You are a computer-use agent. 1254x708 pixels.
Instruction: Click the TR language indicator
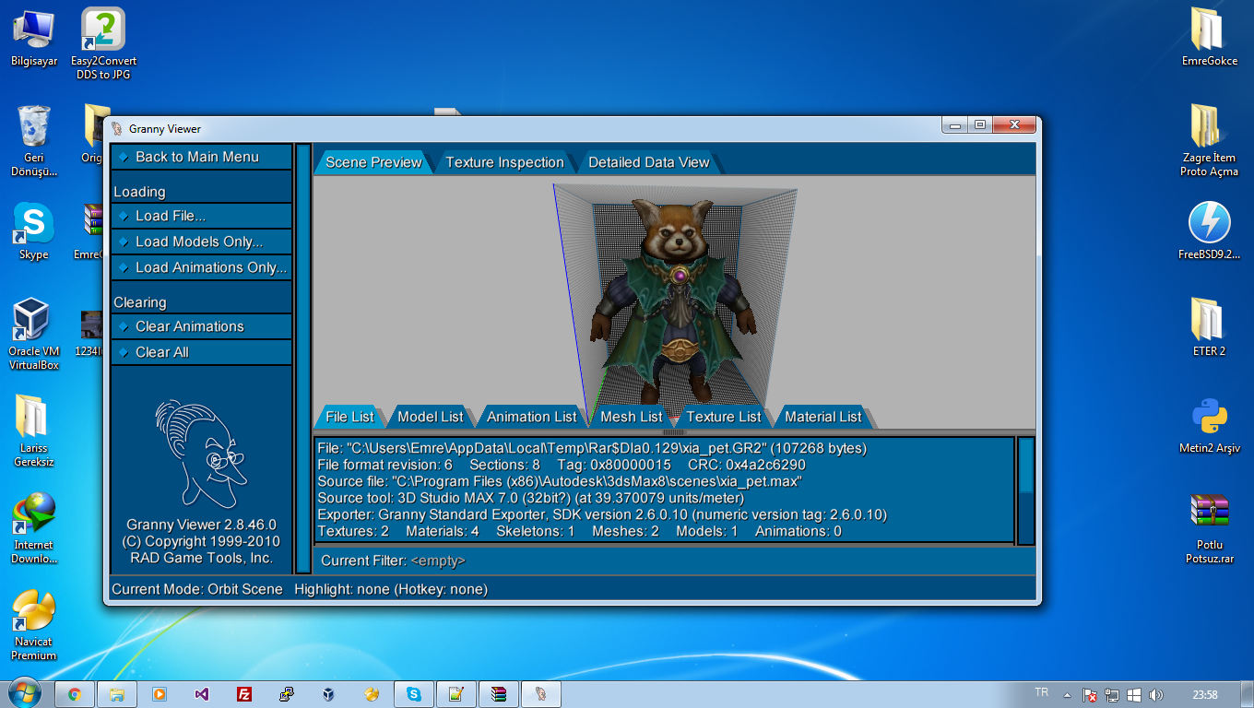coord(1042,692)
